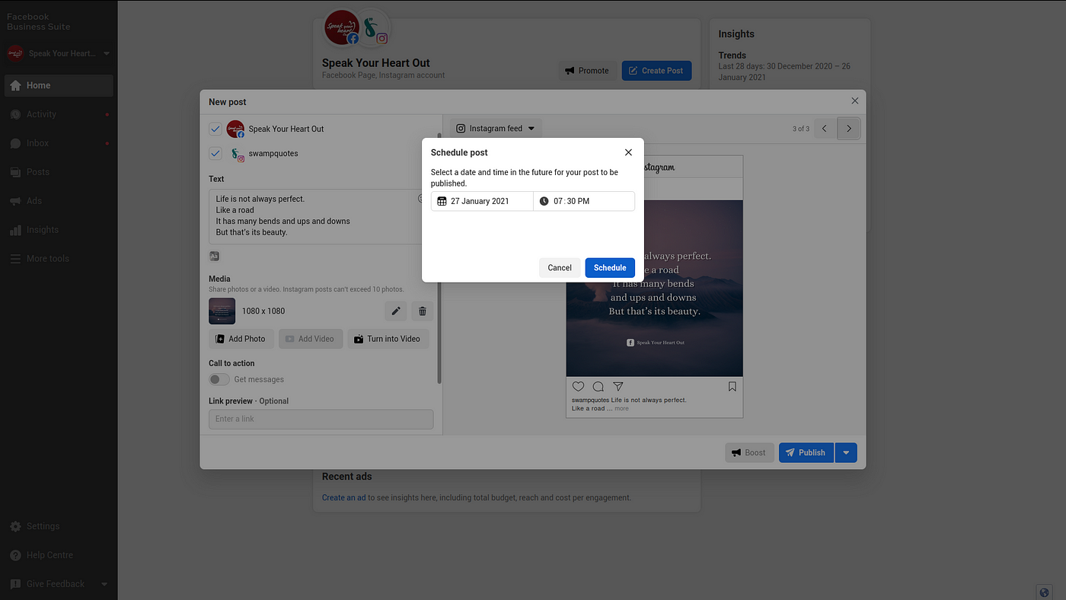Screen dimensions: 1066x600
Task: Click the heart like icon in preview
Action: (x=578, y=387)
